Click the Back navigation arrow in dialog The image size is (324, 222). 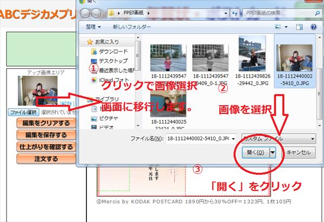[x=85, y=14]
